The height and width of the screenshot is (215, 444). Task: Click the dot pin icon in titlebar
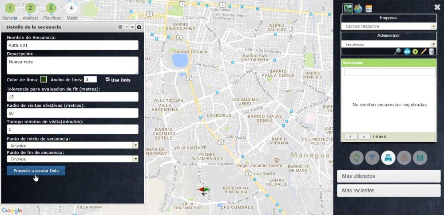[x=132, y=27]
